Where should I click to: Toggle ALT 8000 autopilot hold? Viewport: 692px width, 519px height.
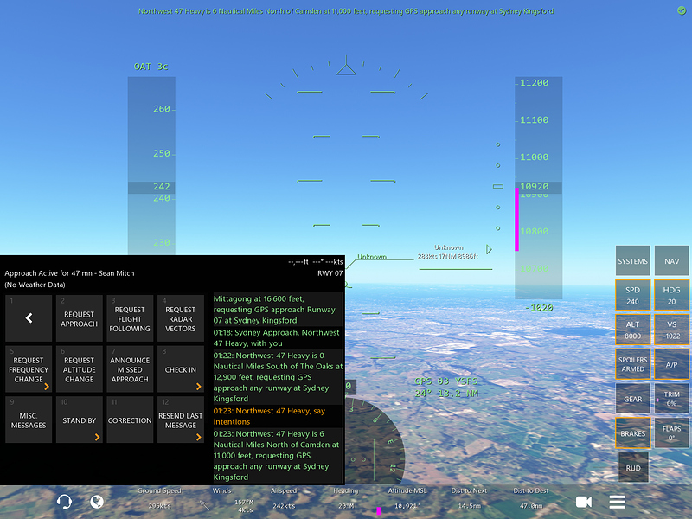[633, 330]
